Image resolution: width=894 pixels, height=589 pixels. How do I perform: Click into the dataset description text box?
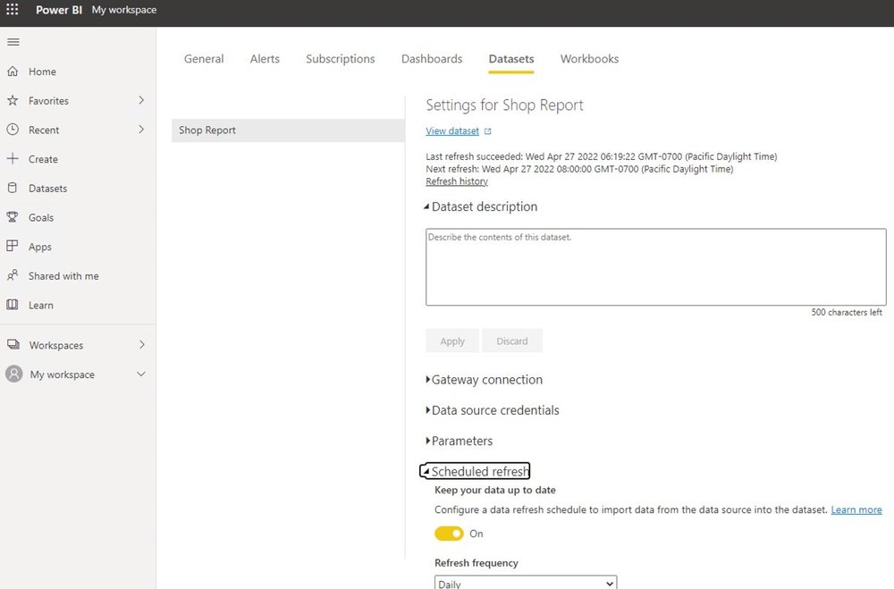click(655, 267)
